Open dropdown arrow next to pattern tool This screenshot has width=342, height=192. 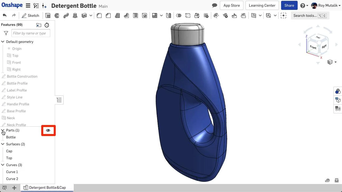(161, 15)
